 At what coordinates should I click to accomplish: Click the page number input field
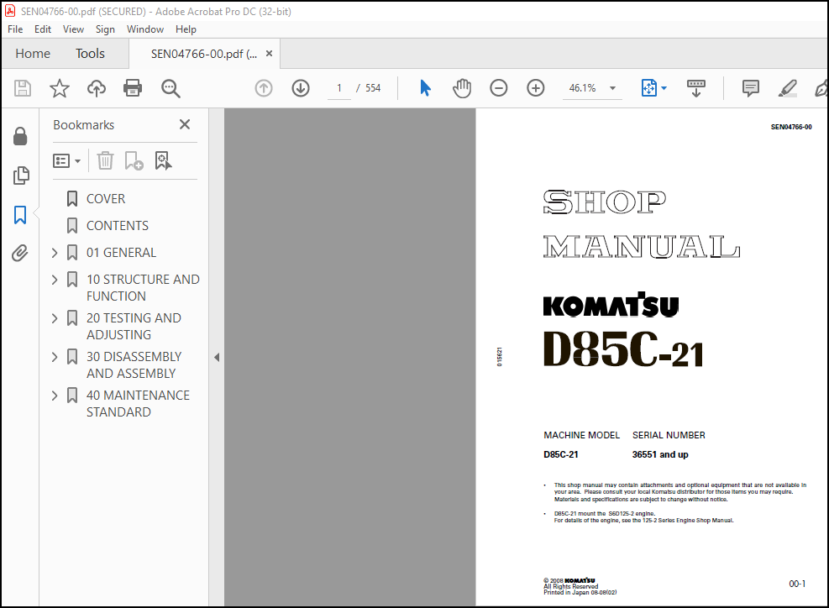pos(338,88)
